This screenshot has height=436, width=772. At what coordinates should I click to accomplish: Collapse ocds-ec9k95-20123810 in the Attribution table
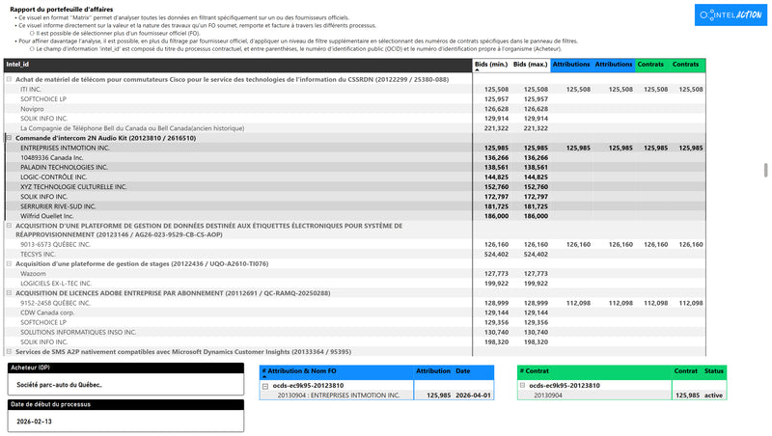pyautogui.click(x=265, y=386)
